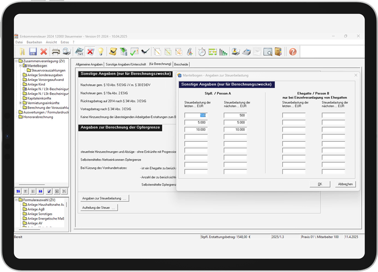The image size is (378, 272).
Task: Click the stopwatch icon in the toolbar
Action: coord(202,52)
